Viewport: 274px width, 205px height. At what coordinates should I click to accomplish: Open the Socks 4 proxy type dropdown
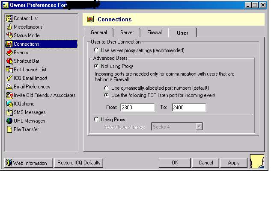point(199,127)
